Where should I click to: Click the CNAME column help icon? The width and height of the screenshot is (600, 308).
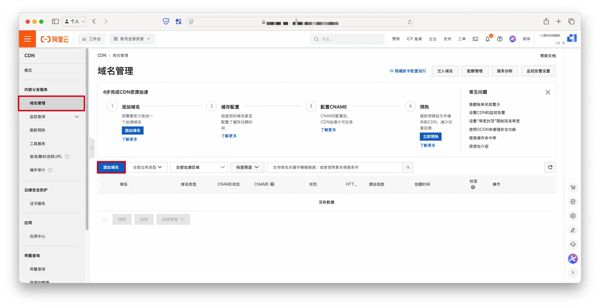pos(272,184)
